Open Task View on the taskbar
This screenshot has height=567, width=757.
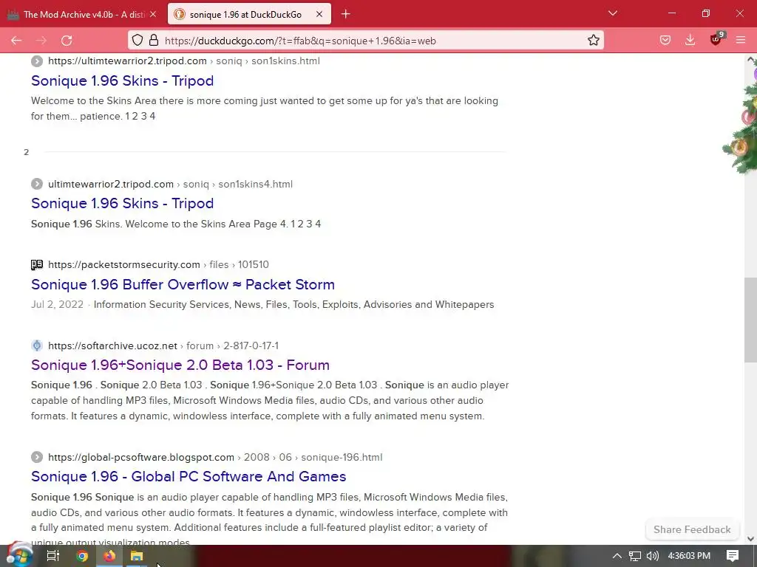tap(52, 556)
